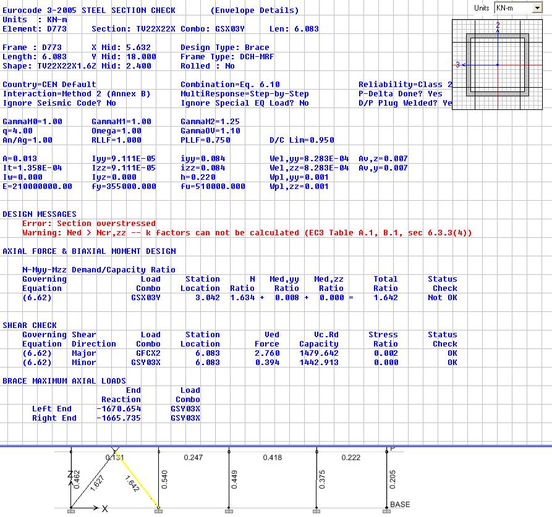Viewport: 552px width, 517px height.
Task: Click the Total Ratio value 1.642
Action: coord(386,298)
